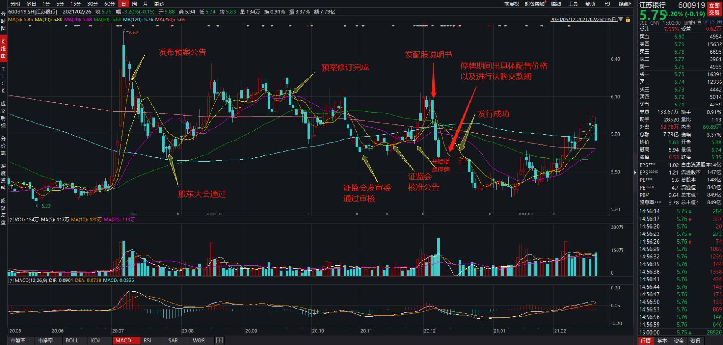Open the help '?' icon next to MACD indicator

10,280
